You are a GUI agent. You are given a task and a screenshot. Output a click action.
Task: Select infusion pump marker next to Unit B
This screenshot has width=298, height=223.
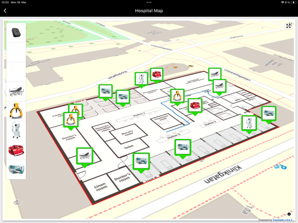click(141, 161)
